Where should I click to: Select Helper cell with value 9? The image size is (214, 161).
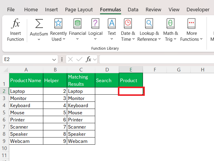coord(55,141)
